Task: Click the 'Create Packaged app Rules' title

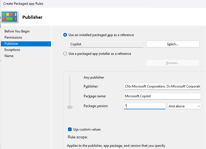Action: [23, 4]
